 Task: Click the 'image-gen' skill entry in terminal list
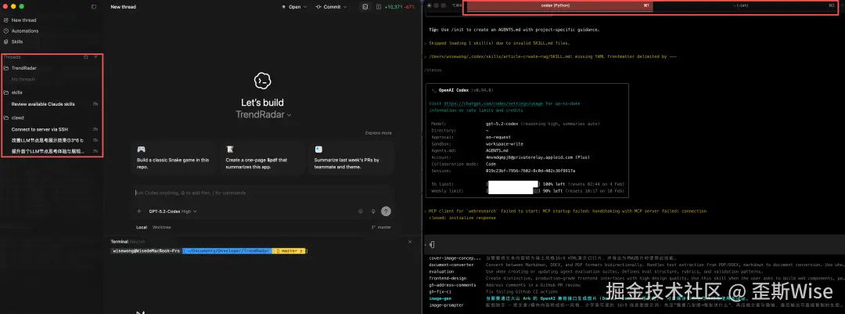pos(441,298)
